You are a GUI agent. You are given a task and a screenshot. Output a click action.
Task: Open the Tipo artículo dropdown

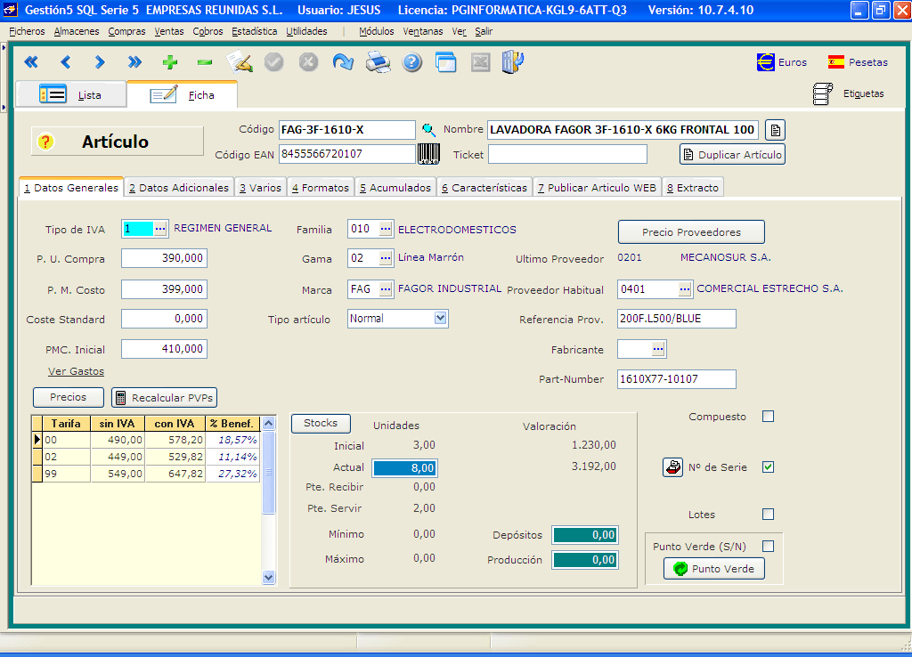coord(441,319)
